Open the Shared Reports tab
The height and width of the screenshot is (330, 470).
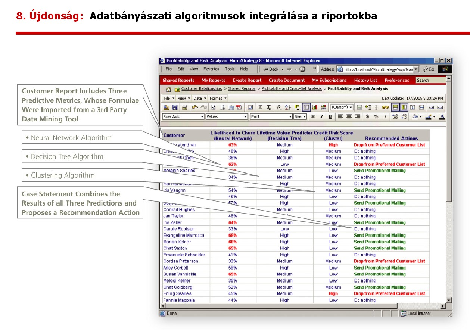178,80
